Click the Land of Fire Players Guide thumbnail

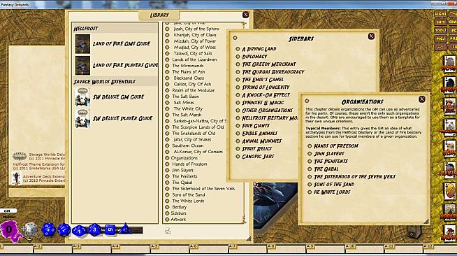point(82,65)
